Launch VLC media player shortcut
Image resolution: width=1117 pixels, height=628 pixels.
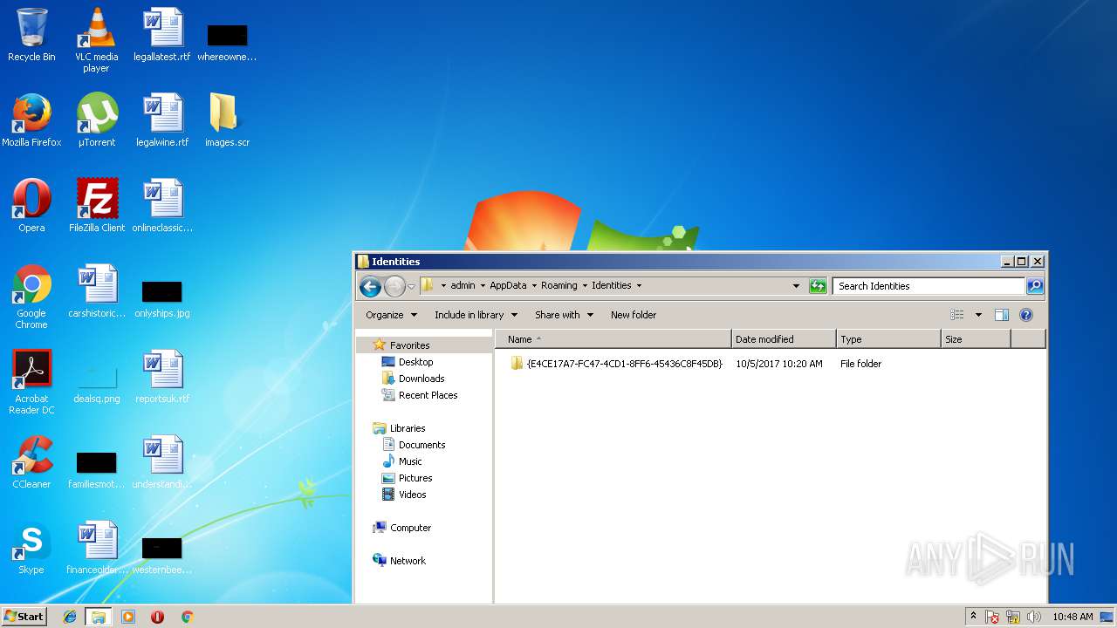tap(96, 39)
